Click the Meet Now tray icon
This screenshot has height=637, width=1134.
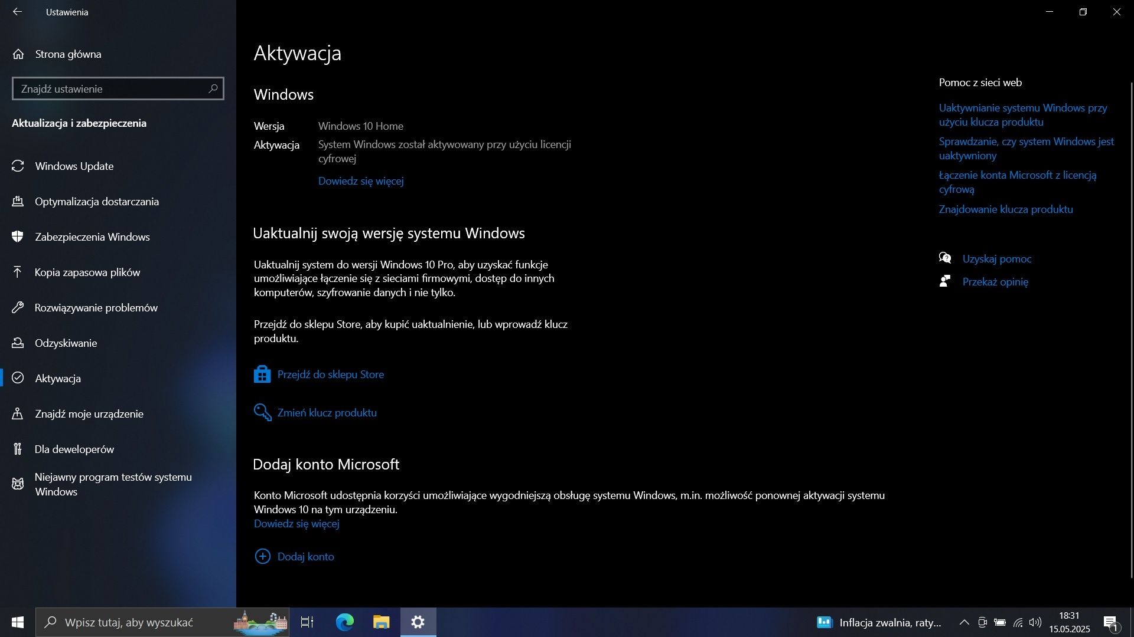pos(982,622)
